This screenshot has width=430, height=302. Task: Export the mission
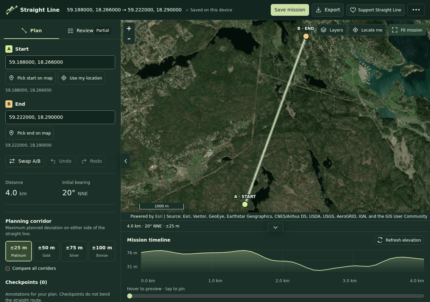click(x=328, y=10)
